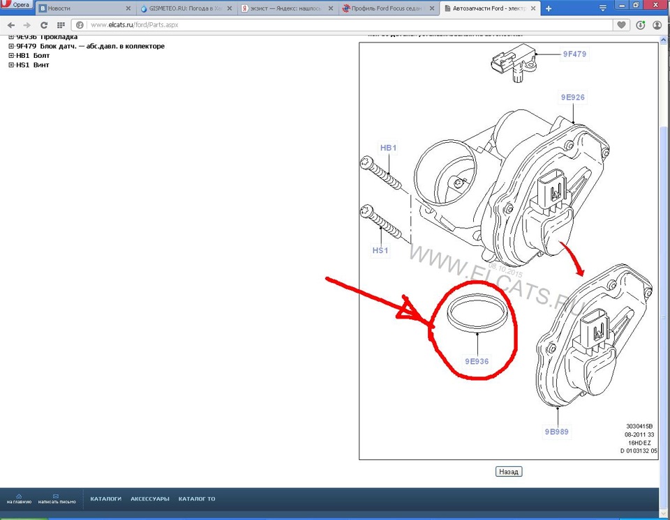Expand the HS1 Винт tree node
Image resolution: width=670 pixels, height=520 pixels.
[x=11, y=65]
